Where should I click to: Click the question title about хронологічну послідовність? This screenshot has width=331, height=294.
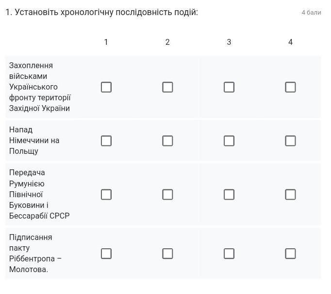[x=102, y=12]
